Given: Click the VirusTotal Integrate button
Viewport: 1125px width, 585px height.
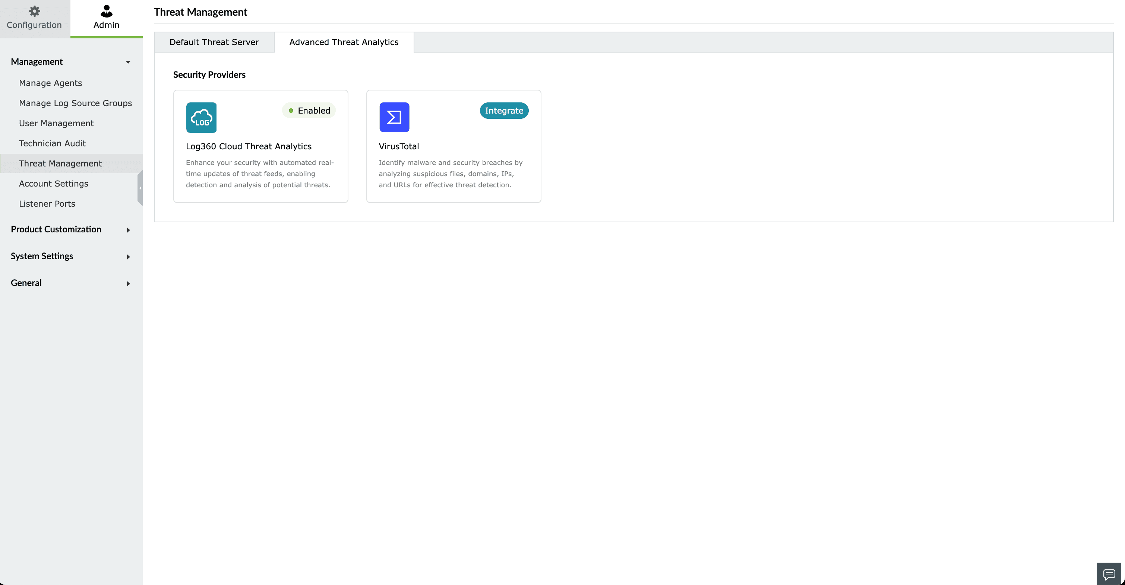Looking at the screenshot, I should pos(503,111).
